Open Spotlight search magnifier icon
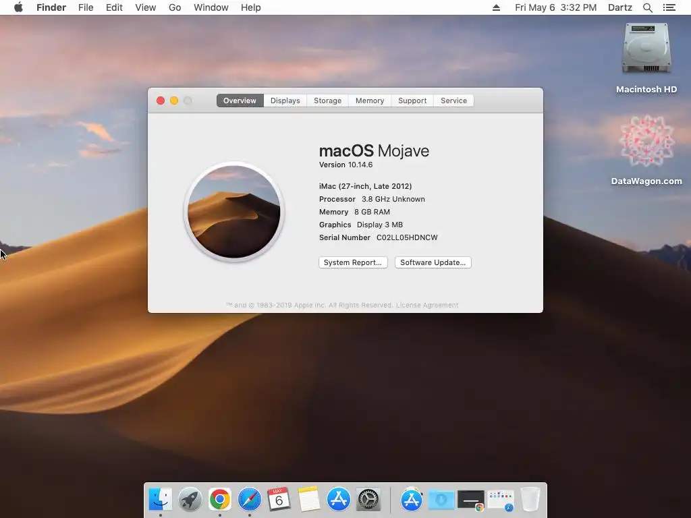Viewport: 691px width, 518px height. 647,7
